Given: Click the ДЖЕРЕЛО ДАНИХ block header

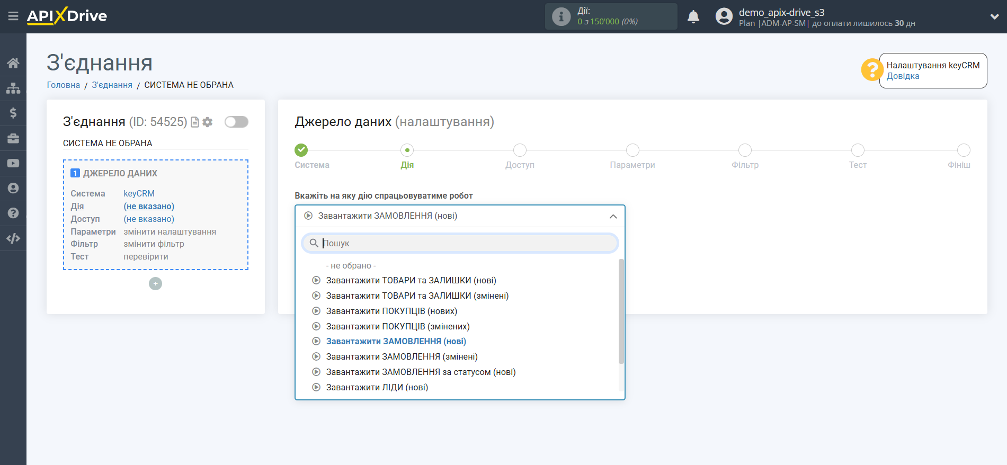Looking at the screenshot, I should [x=120, y=174].
